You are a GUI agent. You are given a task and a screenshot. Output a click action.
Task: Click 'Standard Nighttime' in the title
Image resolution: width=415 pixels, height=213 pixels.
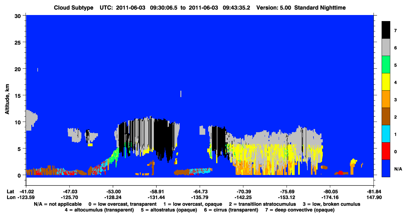click(320, 8)
